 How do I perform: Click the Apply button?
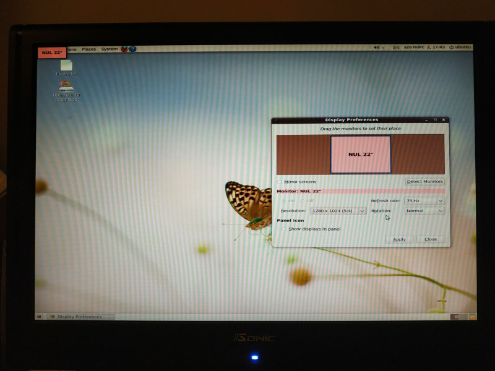click(399, 239)
